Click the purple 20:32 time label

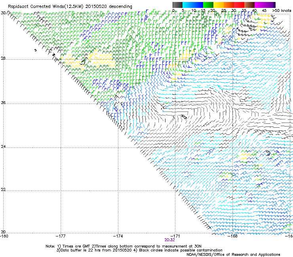169,240
